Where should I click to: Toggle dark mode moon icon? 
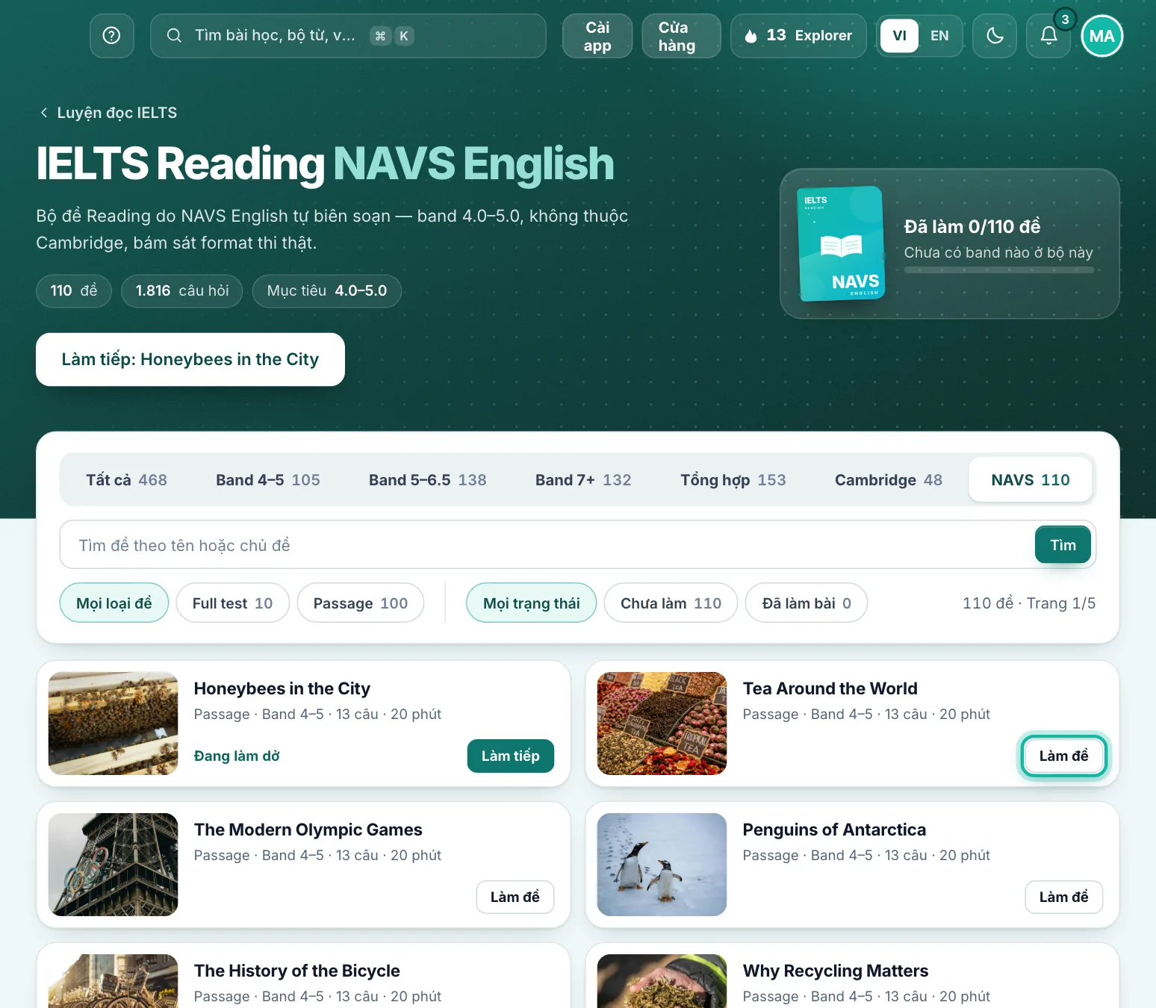pos(995,36)
